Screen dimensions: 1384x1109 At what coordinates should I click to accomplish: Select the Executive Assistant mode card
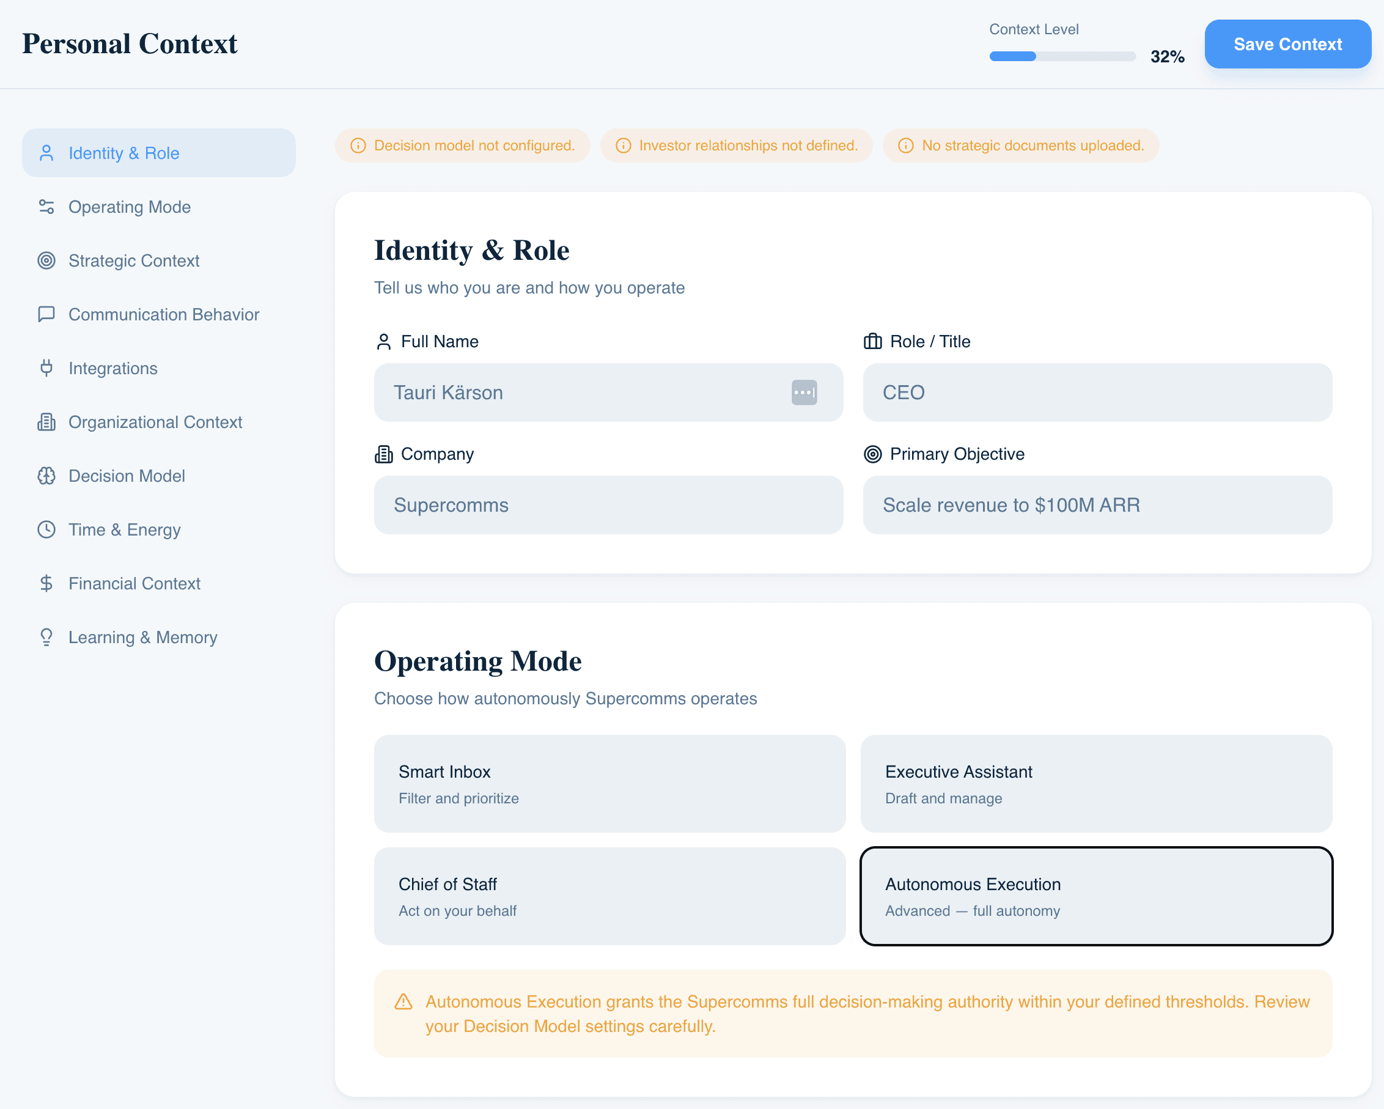coord(1096,783)
